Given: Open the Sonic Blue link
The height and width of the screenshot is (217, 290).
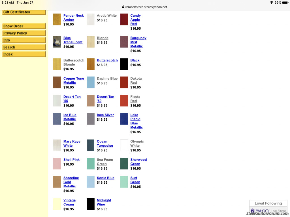Looking at the screenshot, I should click(x=105, y=178).
